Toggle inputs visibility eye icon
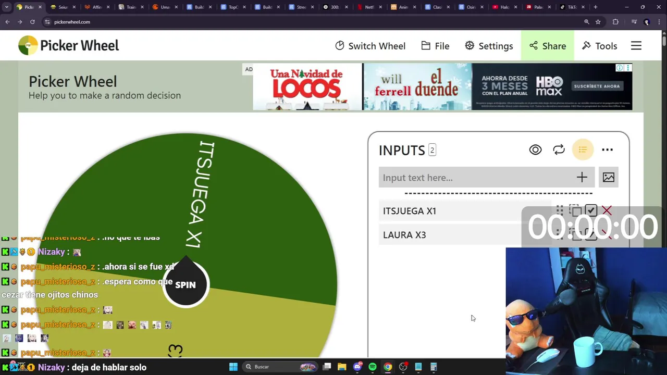Image resolution: width=667 pixels, height=375 pixels. 535,150
